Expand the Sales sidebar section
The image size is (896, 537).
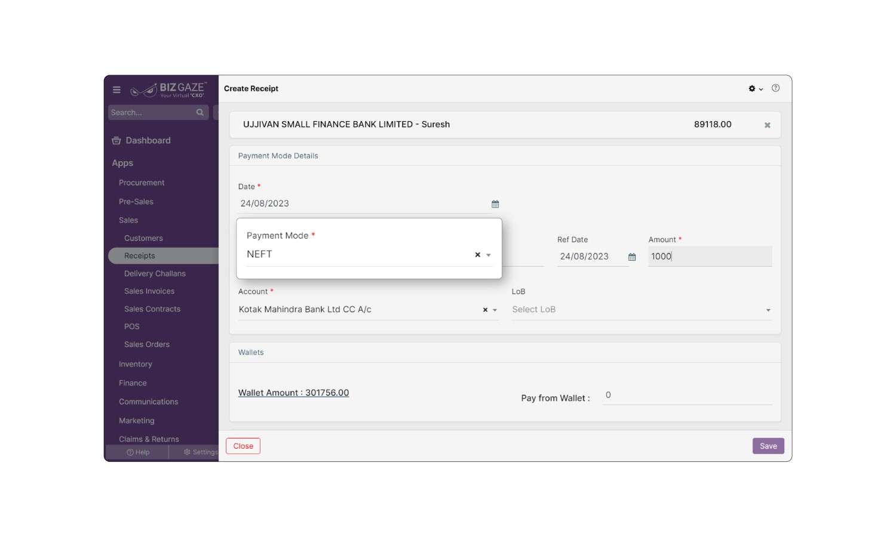coord(128,220)
